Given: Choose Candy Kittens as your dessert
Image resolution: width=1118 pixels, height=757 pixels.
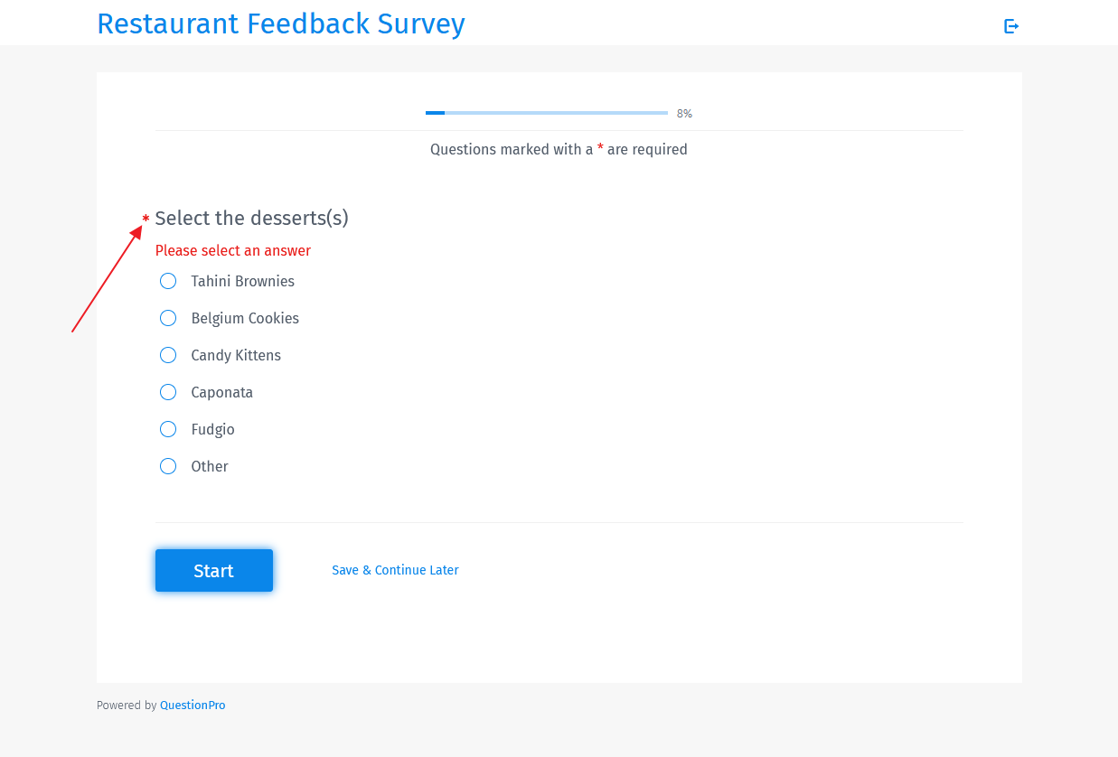Looking at the screenshot, I should pyautogui.click(x=168, y=355).
